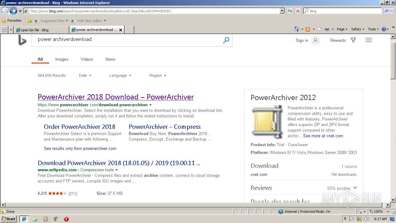The height and width of the screenshot is (223, 396).
Task: Click the Read Mail envelope icon
Action: [320, 29]
